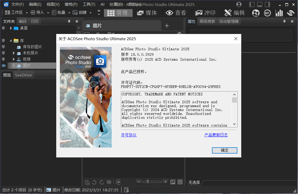Click the status bar settings icon

click(x=126, y=190)
